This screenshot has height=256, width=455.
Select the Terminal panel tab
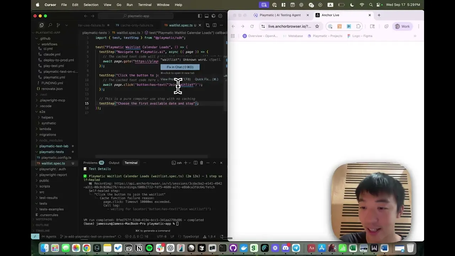click(x=131, y=163)
